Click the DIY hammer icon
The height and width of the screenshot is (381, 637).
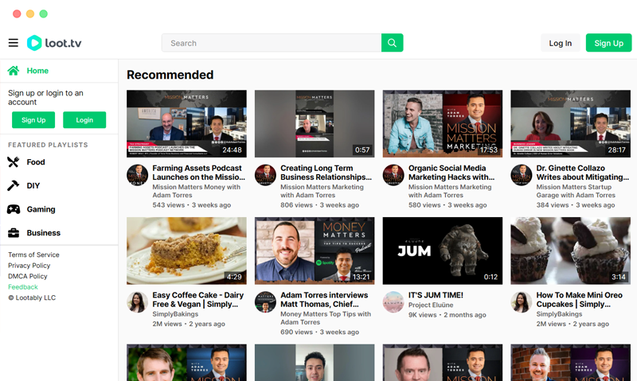[14, 185]
